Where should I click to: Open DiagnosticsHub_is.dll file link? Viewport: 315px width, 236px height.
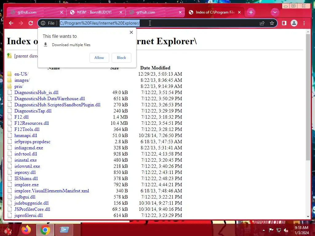tap(36, 92)
